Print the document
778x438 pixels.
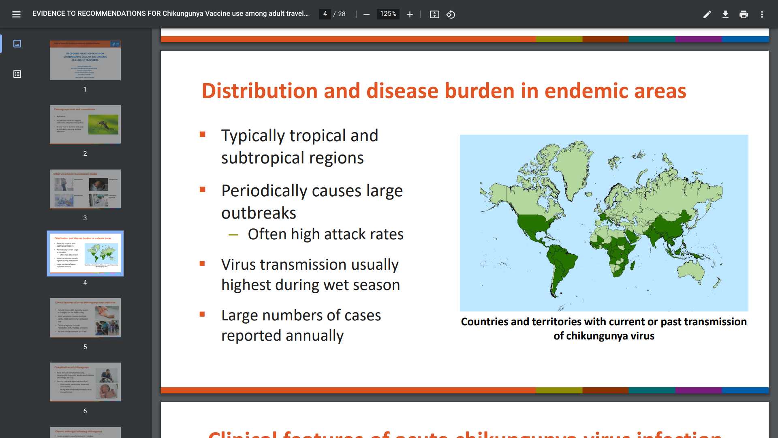(x=744, y=15)
